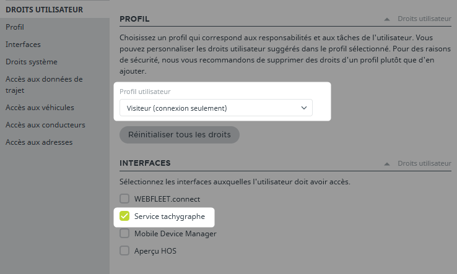Click the up-arrow icon beside the INTERFACES heading
Screen dimensions: 457x274
(388, 164)
